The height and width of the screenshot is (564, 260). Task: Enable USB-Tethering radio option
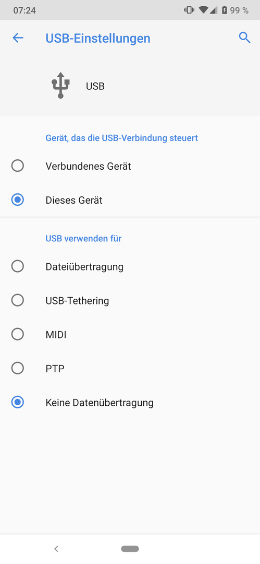(x=130, y=300)
